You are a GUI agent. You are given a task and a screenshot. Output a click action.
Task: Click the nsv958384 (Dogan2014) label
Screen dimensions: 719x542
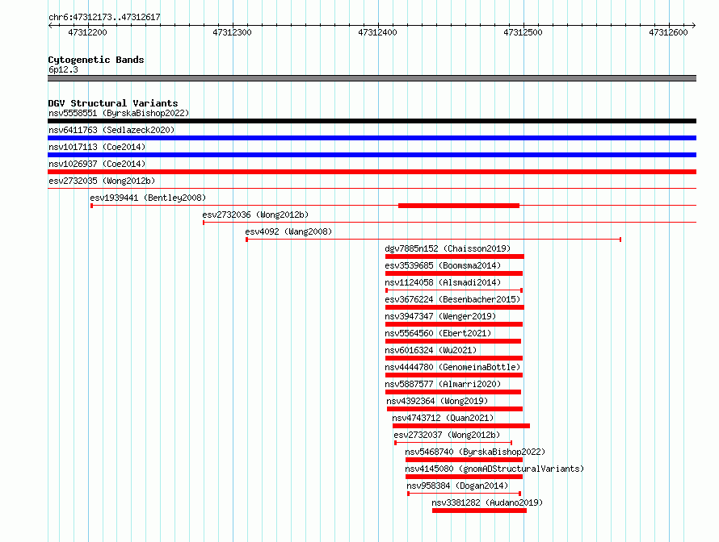(457, 486)
